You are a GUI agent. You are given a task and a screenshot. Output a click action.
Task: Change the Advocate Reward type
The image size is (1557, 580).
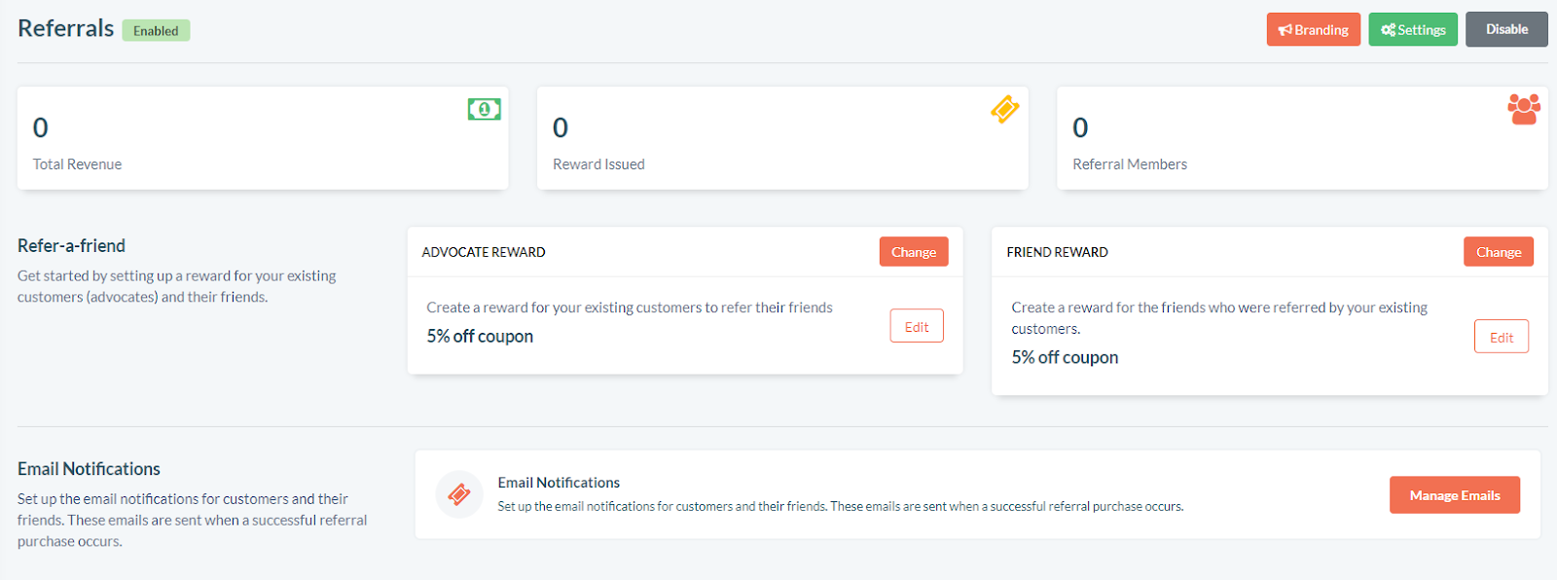click(914, 252)
